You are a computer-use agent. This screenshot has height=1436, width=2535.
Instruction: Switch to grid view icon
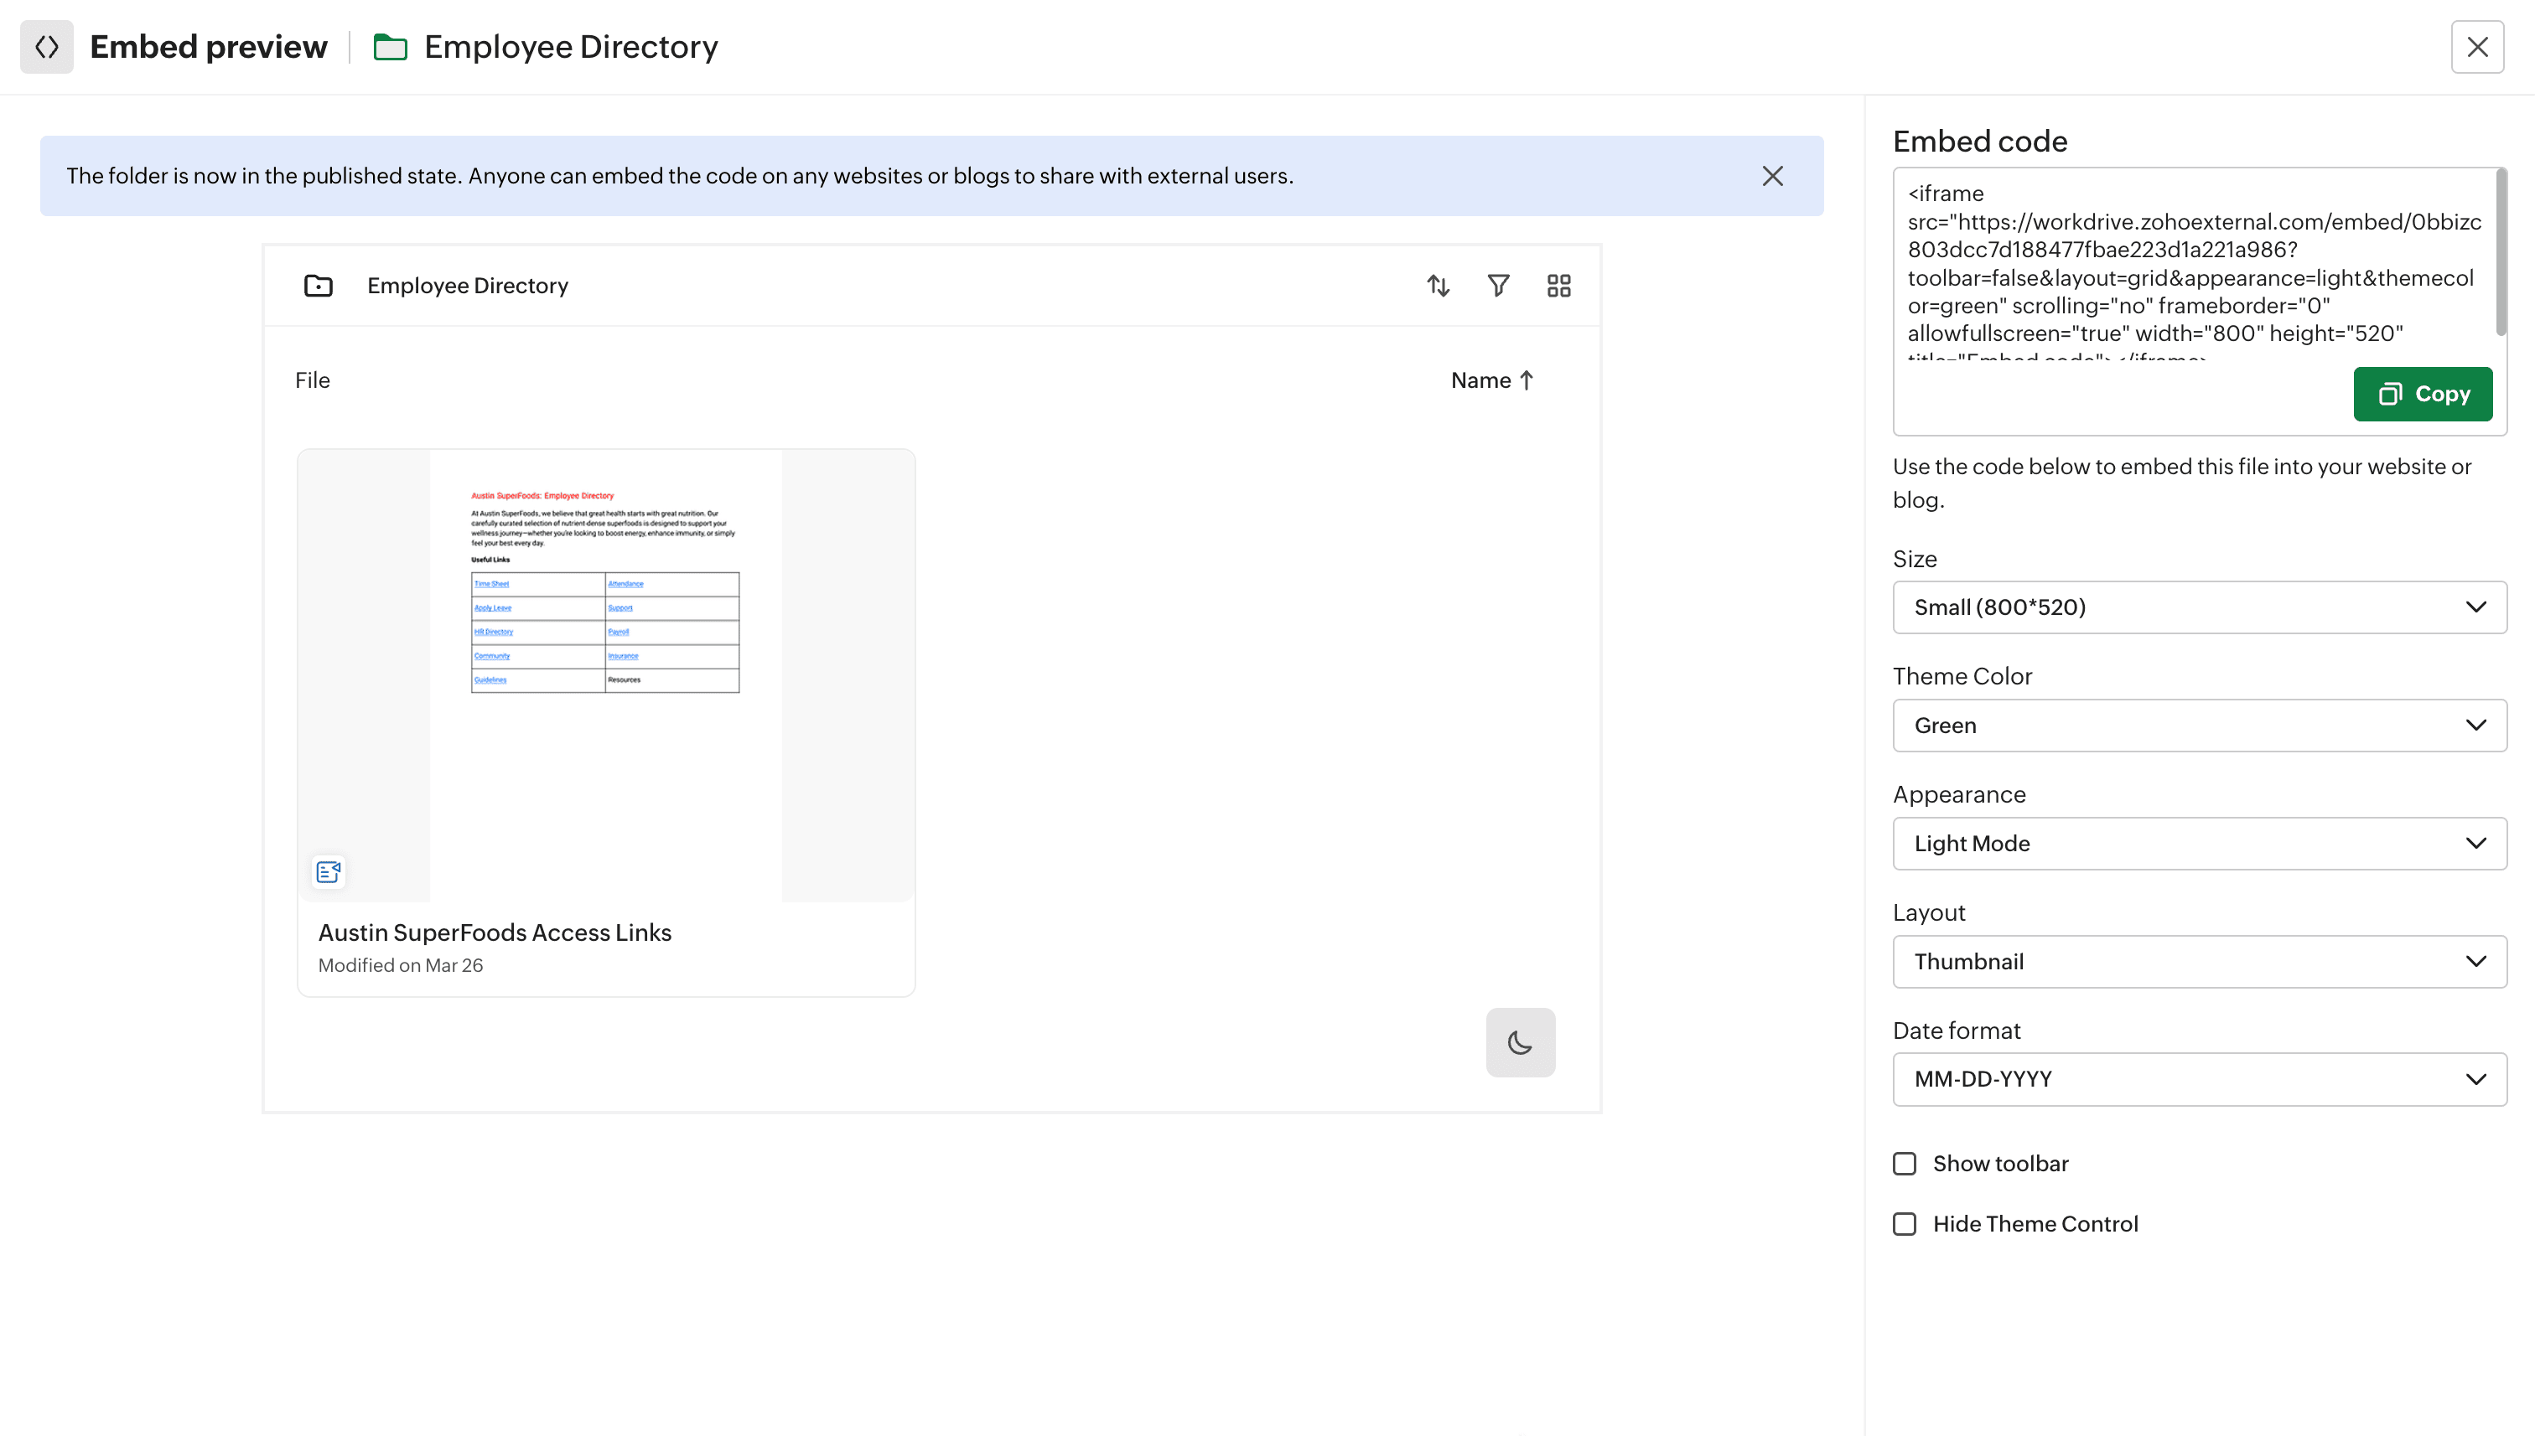pos(1558,286)
